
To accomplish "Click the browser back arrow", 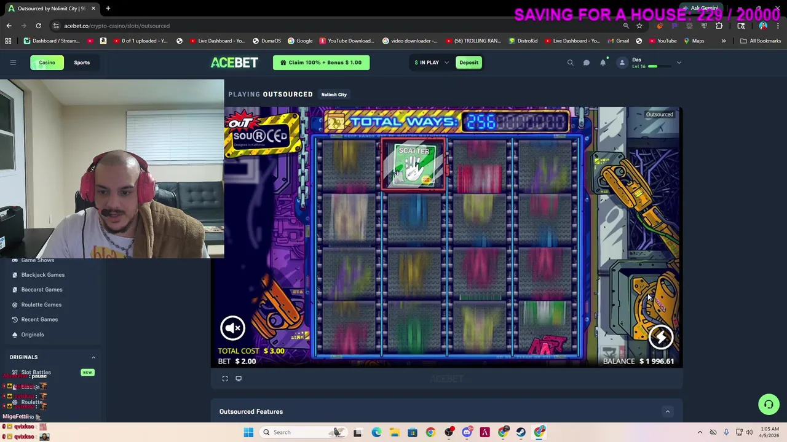I will tap(9, 26).
